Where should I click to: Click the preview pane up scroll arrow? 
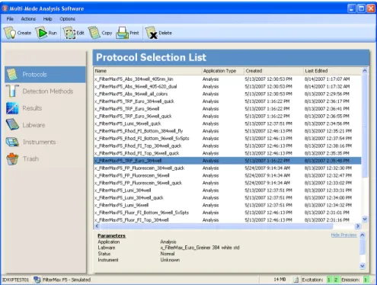pyautogui.click(x=363, y=235)
